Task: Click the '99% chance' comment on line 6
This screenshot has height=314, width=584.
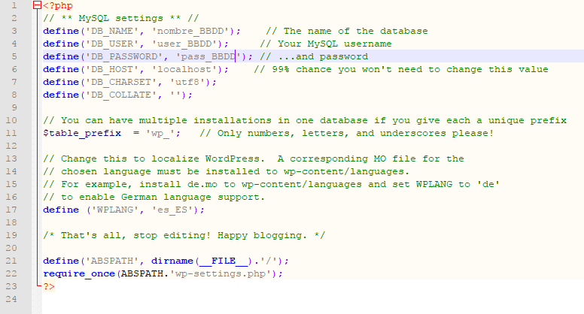Action: 401,70
